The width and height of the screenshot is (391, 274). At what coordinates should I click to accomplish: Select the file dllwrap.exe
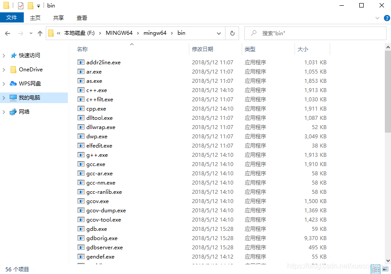coord(101,127)
